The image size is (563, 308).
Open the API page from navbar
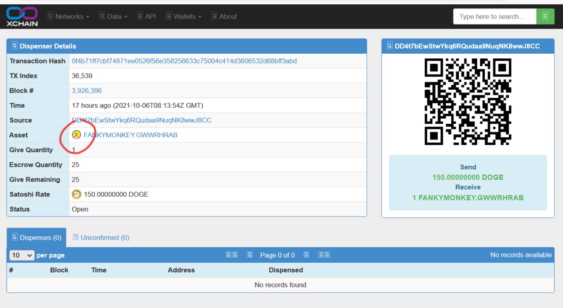(147, 16)
